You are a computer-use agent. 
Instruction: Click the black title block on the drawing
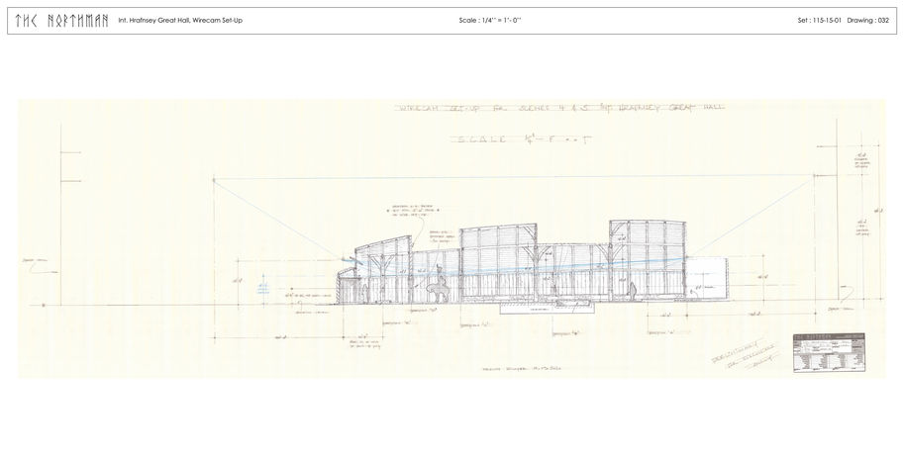click(x=829, y=352)
